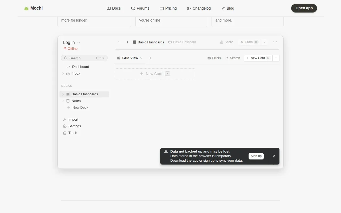The image size is (341, 213).
Task: Expand the Basic Flashcards deck chevron
Action: click(x=63, y=94)
